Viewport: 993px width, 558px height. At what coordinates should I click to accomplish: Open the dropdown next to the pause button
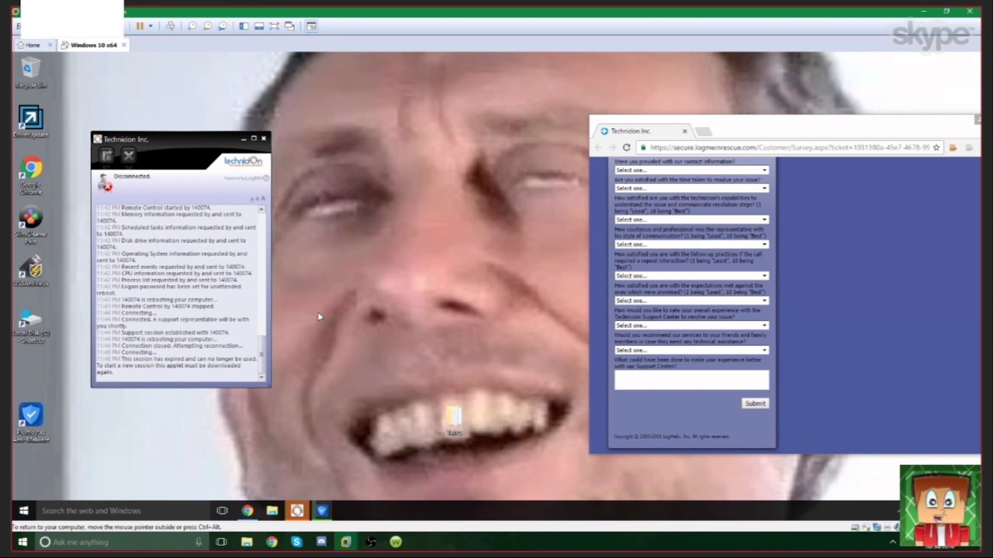[x=150, y=26]
